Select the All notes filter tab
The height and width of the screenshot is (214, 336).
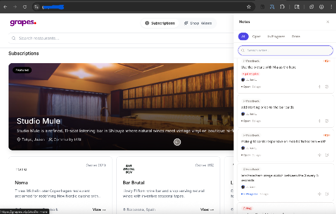coord(243,36)
